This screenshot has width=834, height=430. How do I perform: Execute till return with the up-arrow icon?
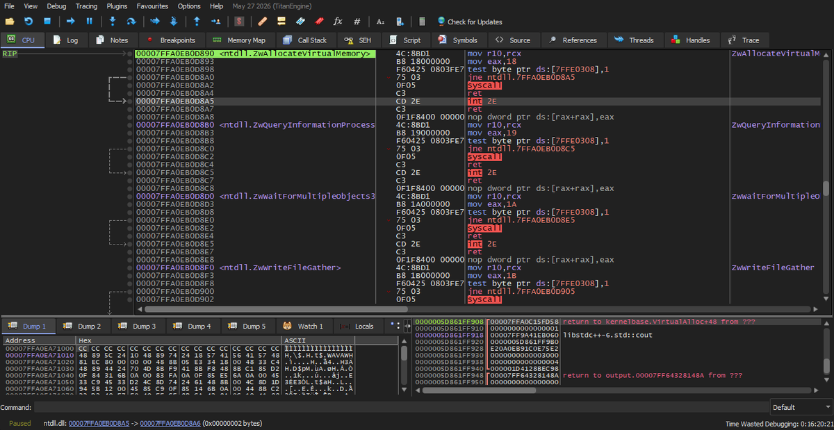(197, 22)
